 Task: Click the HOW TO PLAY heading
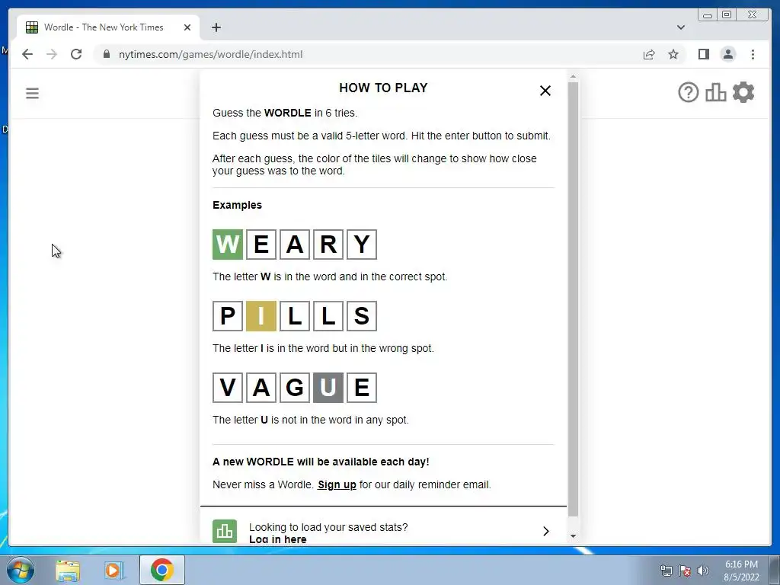pyautogui.click(x=383, y=88)
